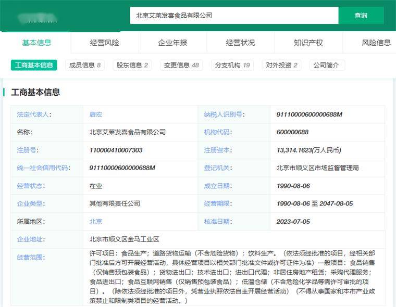Click the address 北京市顺义区金马工业区

click(124, 239)
